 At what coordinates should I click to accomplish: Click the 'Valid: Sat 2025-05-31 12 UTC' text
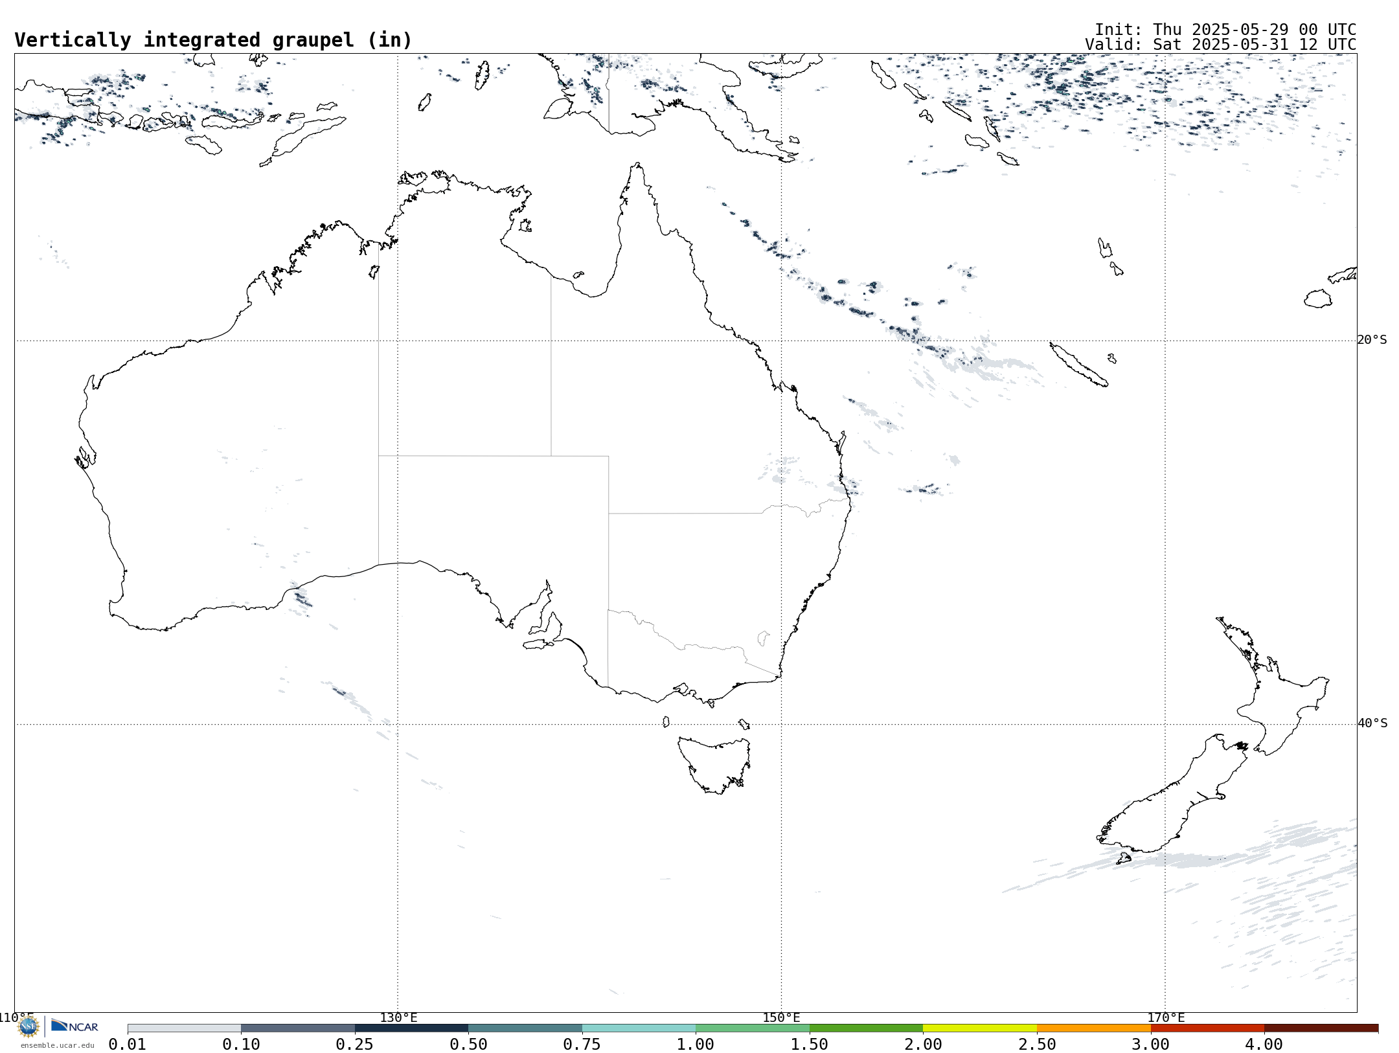tap(1221, 45)
